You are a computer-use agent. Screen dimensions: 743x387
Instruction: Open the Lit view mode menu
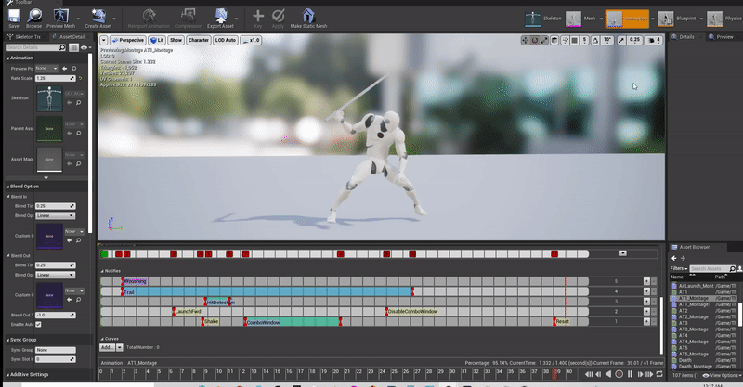(x=157, y=40)
